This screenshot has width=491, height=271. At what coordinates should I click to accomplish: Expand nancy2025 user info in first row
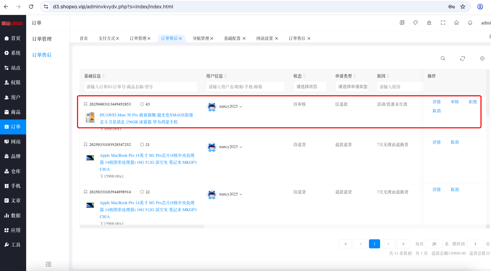click(x=241, y=107)
